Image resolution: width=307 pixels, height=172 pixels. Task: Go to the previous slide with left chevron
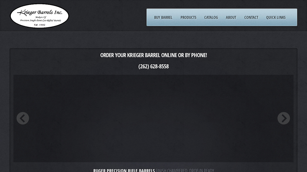coord(23,118)
